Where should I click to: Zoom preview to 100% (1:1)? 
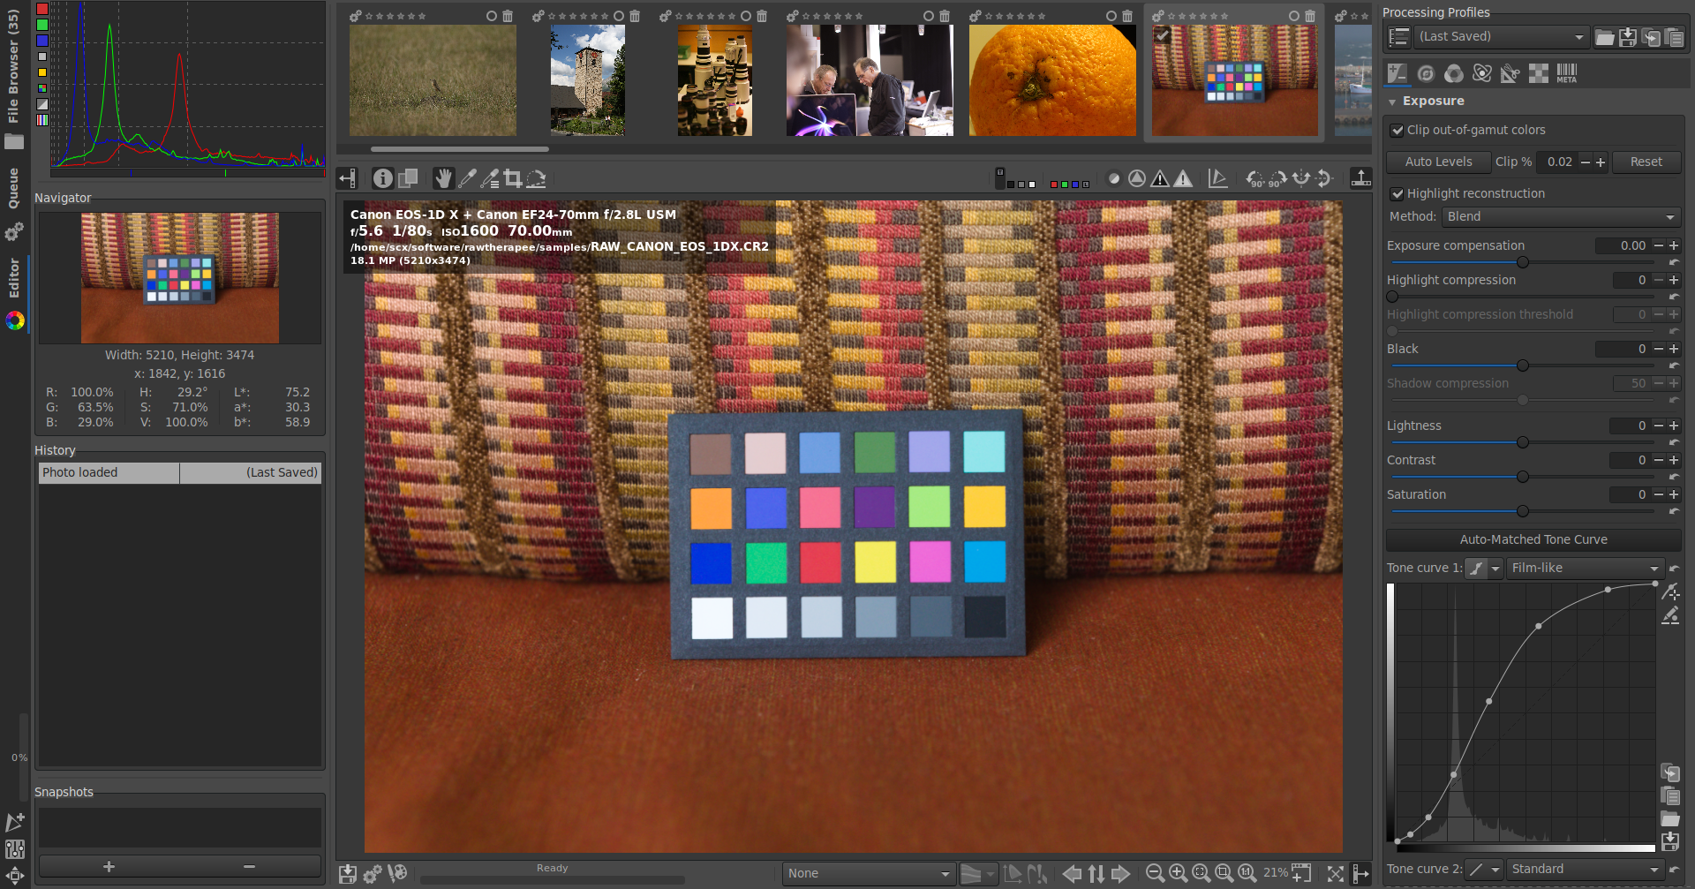[1247, 873]
